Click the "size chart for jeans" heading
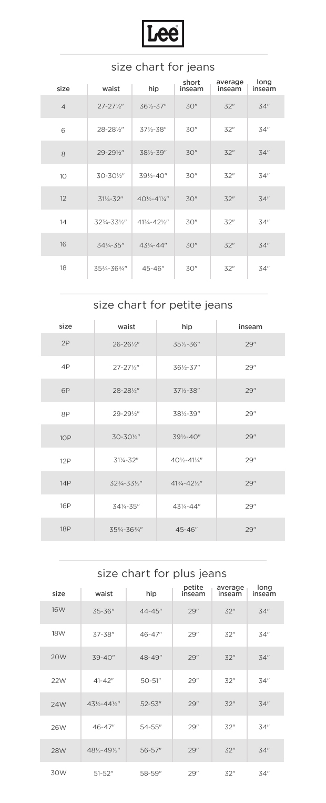326x803 pixels. click(x=163, y=67)
